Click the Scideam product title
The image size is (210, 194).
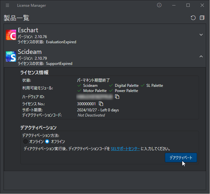(x=30, y=52)
